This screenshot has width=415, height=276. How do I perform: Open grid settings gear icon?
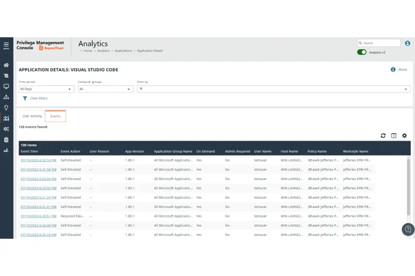405,136
